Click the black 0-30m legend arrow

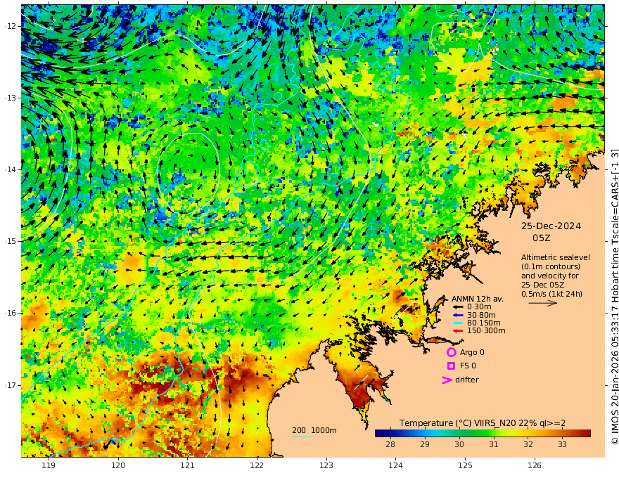coord(458,307)
